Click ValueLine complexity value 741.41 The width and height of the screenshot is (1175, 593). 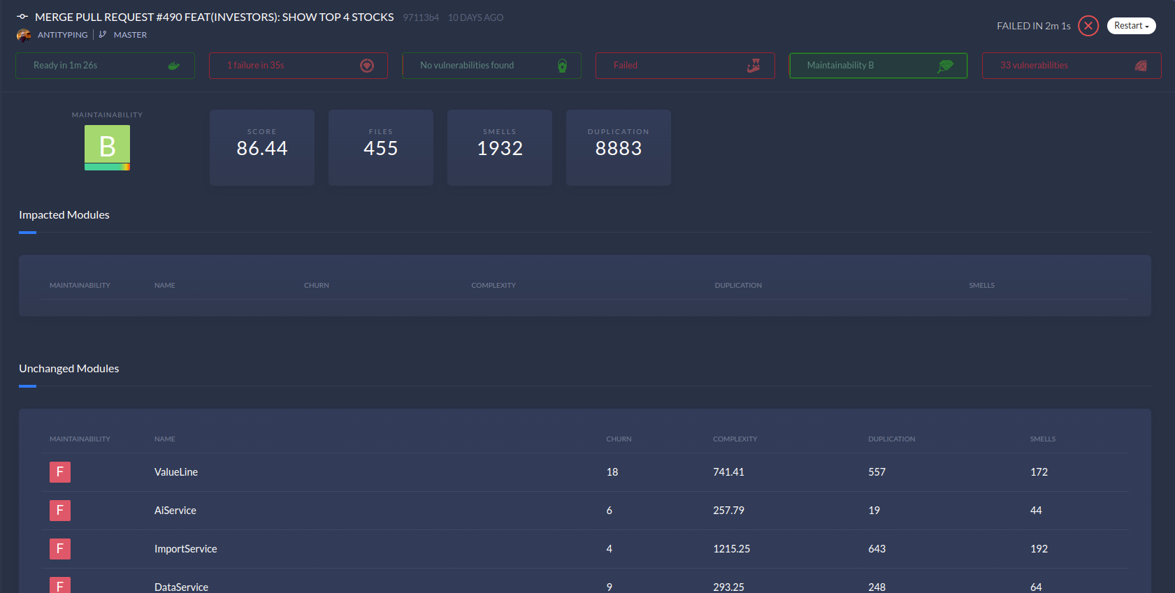[x=729, y=472]
